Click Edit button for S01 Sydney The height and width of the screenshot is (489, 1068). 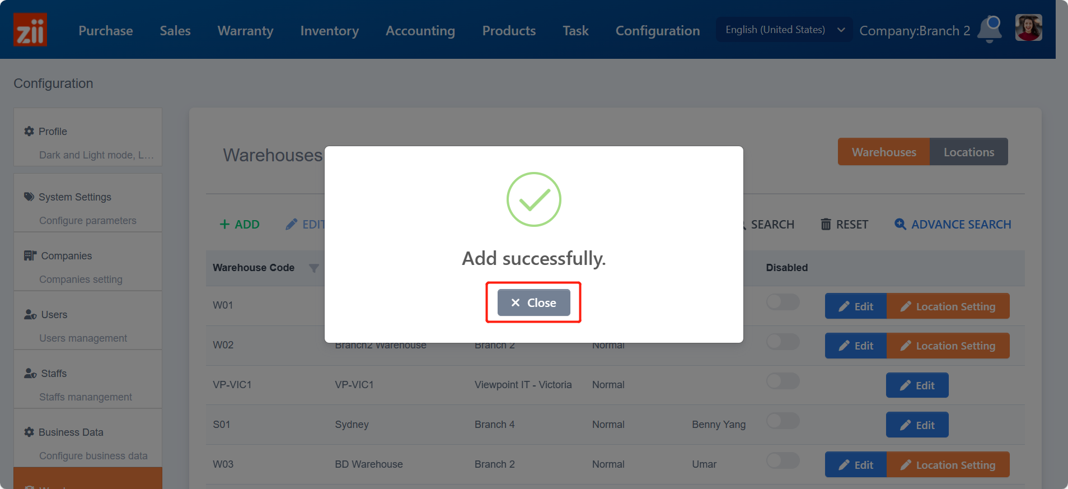pos(917,425)
